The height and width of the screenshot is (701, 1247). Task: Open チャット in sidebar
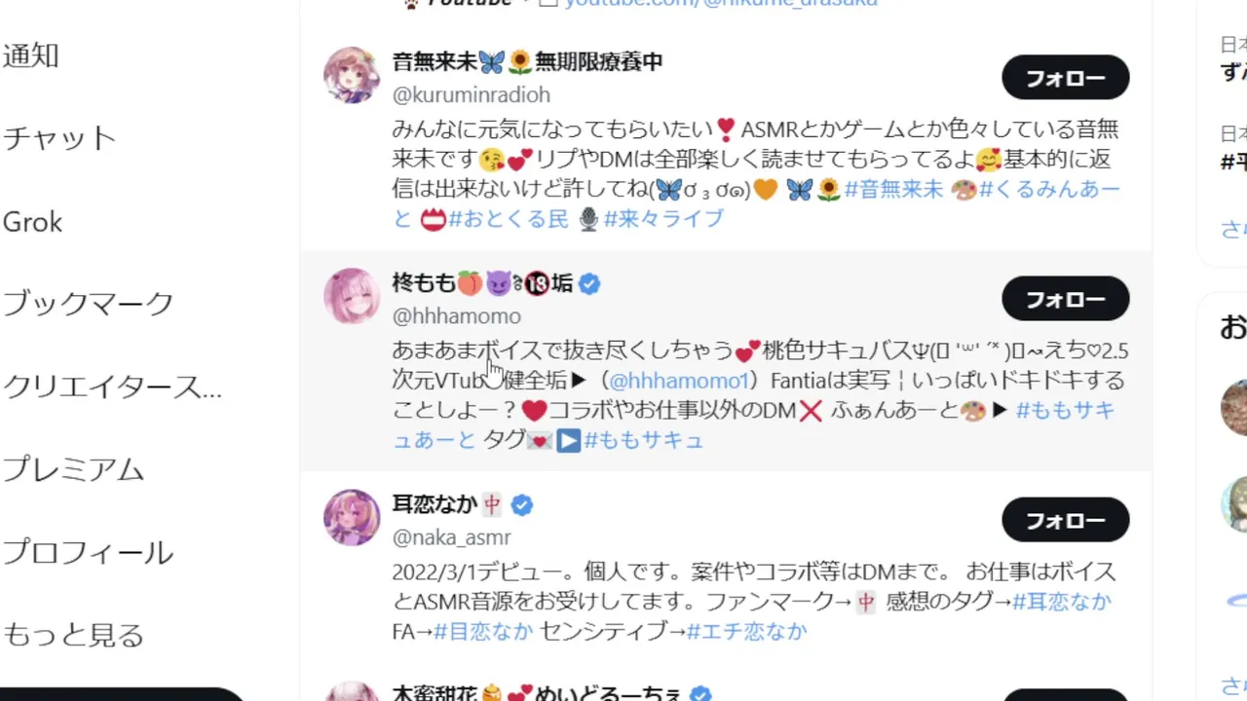click(59, 138)
